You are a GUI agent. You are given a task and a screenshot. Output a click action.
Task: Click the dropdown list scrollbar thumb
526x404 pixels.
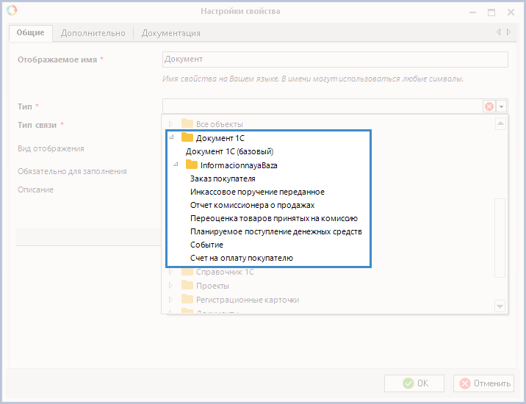(x=500, y=237)
